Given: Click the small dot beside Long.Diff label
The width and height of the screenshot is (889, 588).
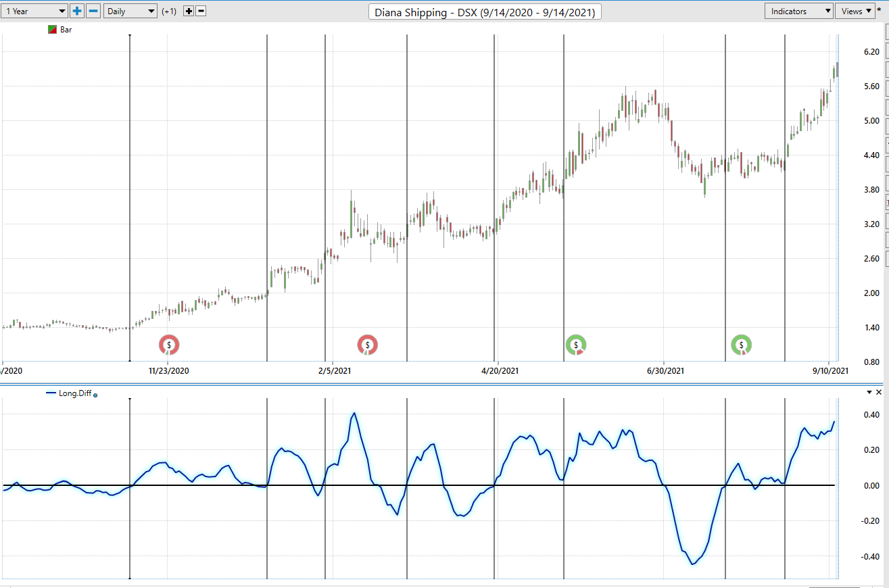Looking at the screenshot, I should 95,394.
